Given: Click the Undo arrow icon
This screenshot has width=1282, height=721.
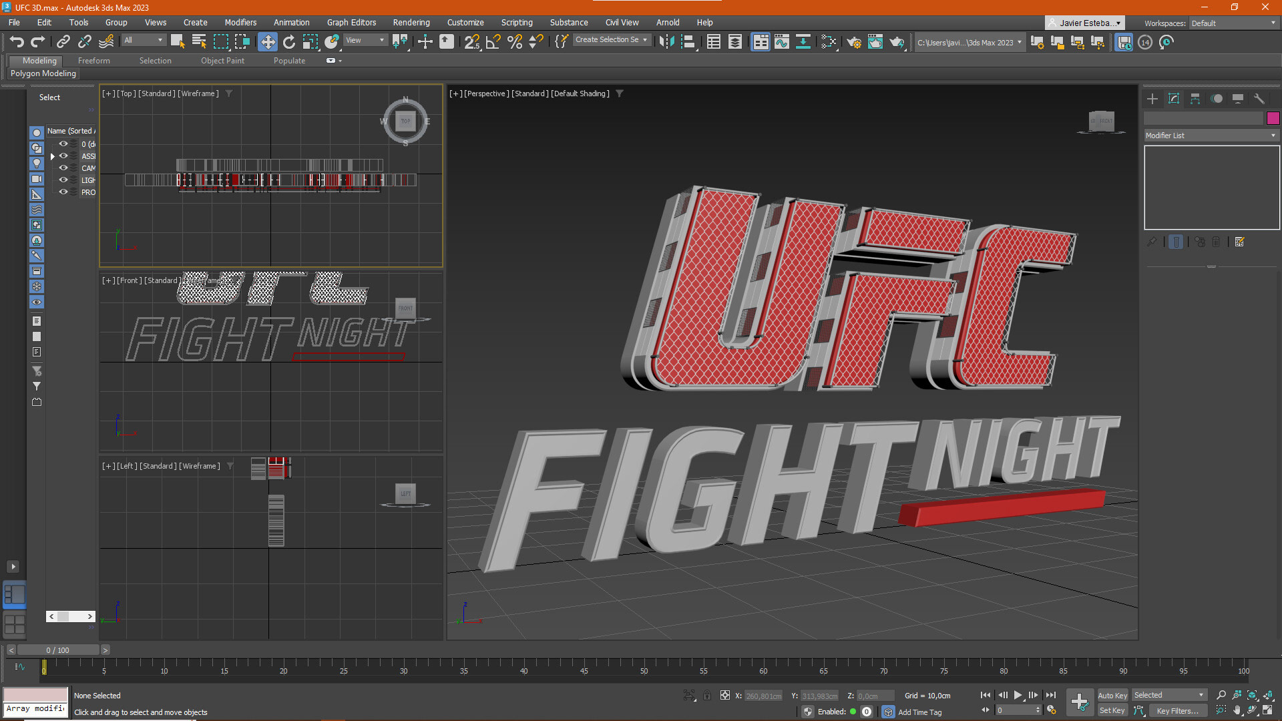Looking at the screenshot, I should (17, 42).
